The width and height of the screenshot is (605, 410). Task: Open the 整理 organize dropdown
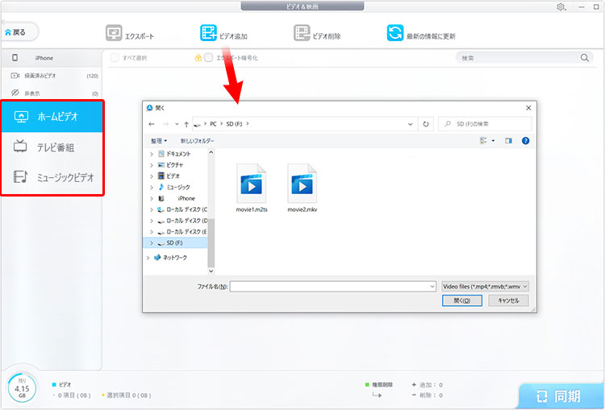pyautogui.click(x=159, y=141)
